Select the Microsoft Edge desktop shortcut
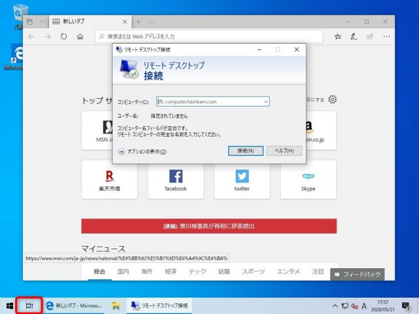Screen dimensions: 419x314 point(14,57)
